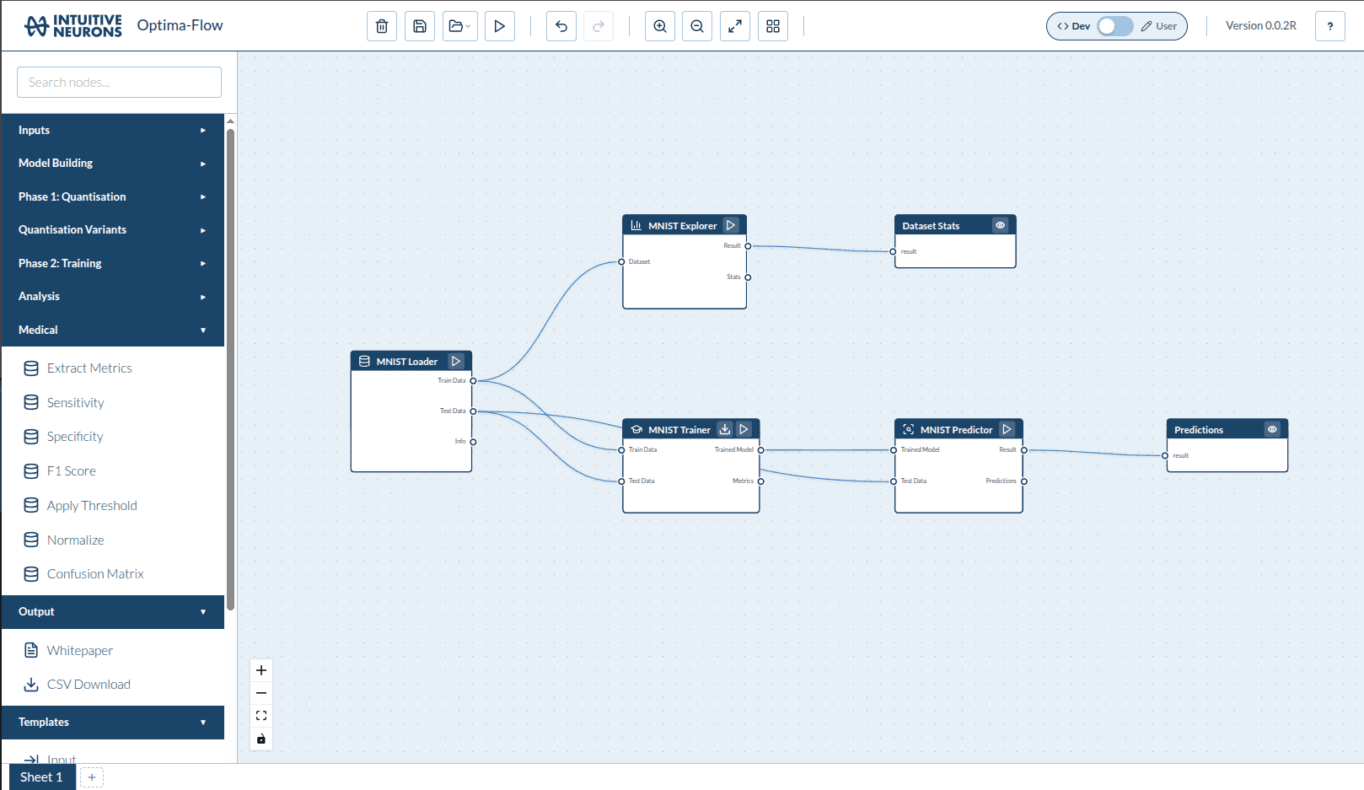Select the Confusion Matrix node

[113, 574]
